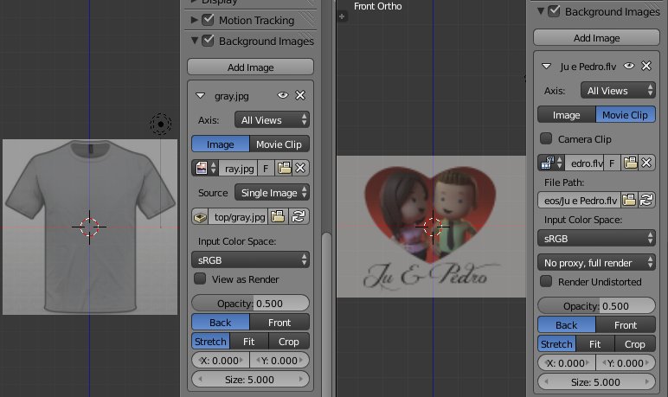The image size is (668, 397).
Task: Click the left properties panel scrollbar
Action: (326, 313)
